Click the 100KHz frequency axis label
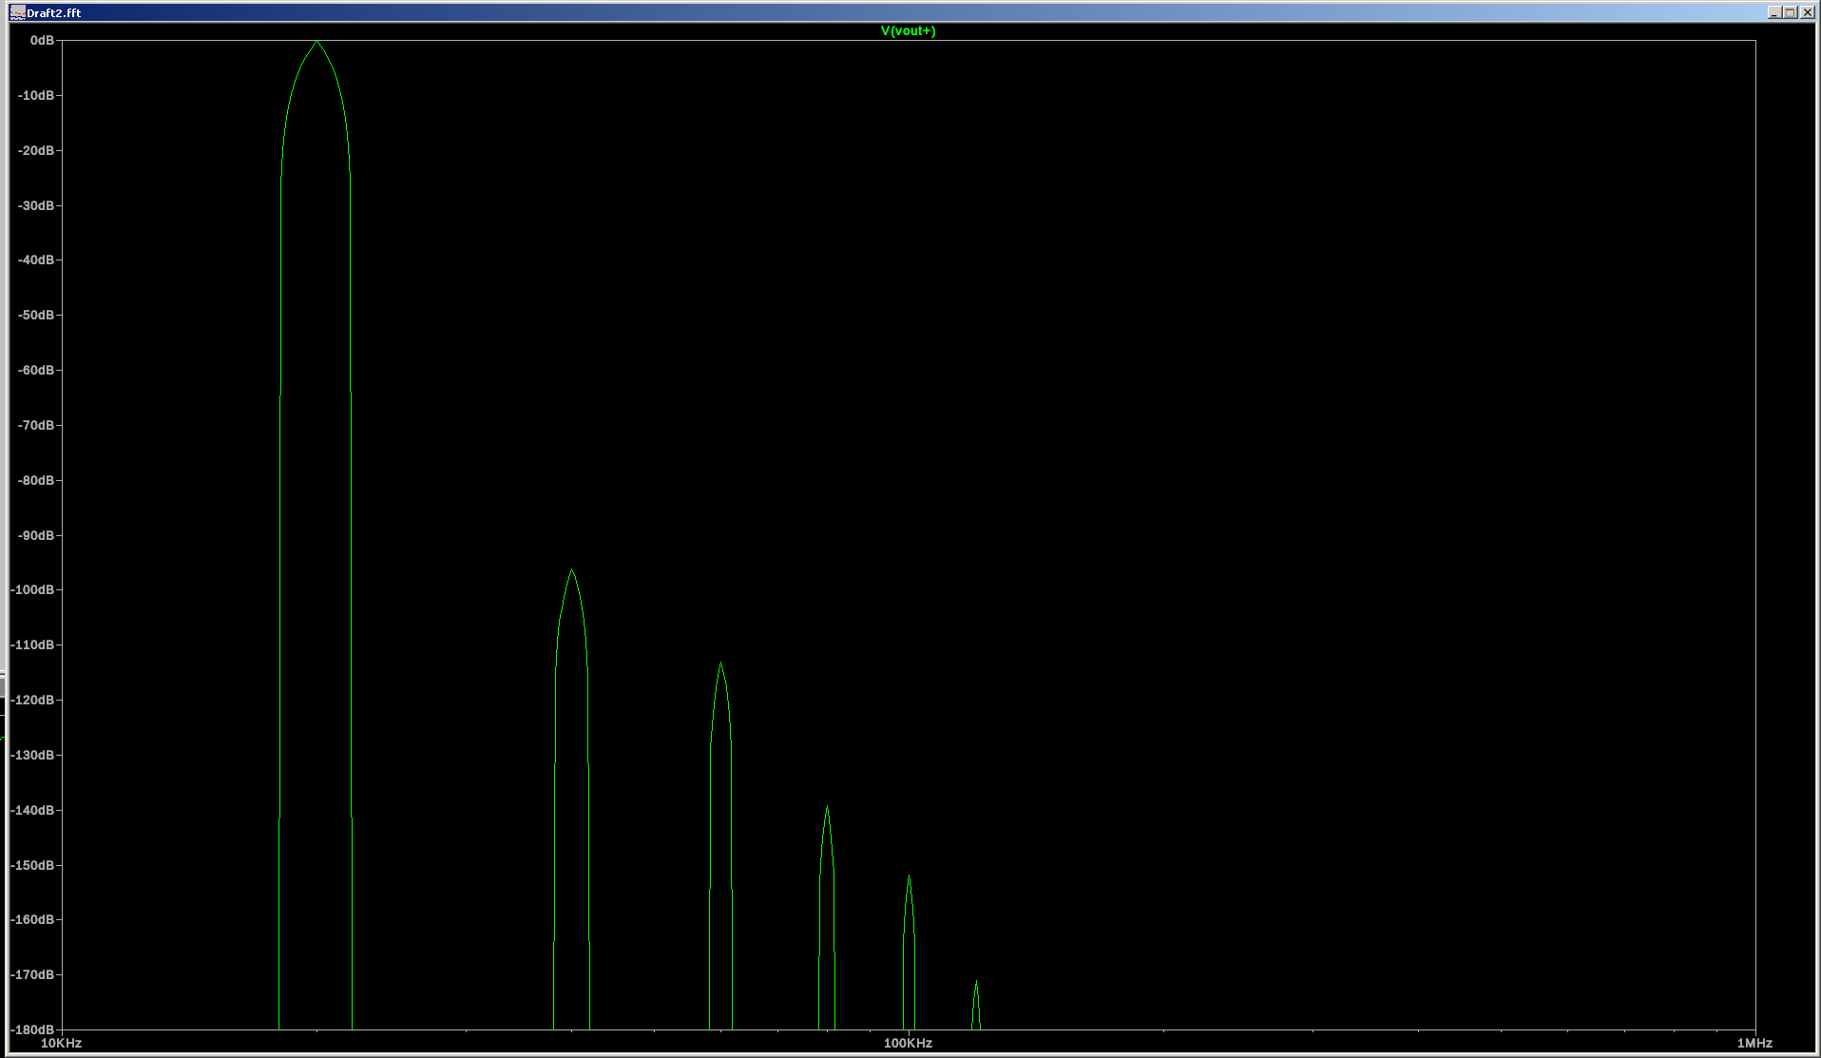Screen dimensions: 1821x1058 908,1043
